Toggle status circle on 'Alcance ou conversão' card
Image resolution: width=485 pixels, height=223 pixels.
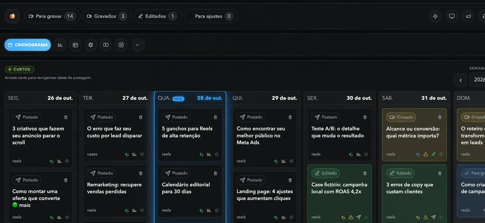(x=441, y=154)
